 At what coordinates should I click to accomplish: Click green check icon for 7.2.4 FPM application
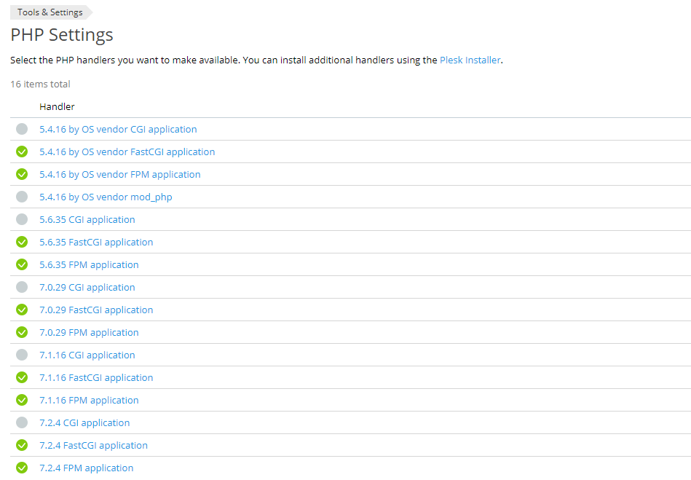[22, 468]
